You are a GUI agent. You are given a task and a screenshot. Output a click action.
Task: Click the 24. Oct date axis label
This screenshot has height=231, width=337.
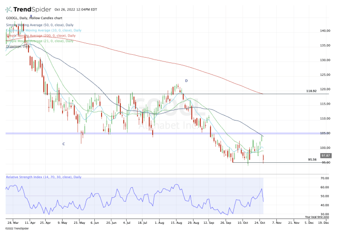[261, 222]
